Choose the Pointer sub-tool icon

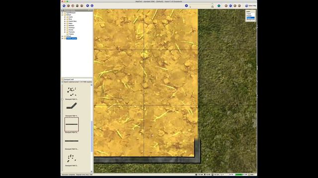[x=87, y=5]
